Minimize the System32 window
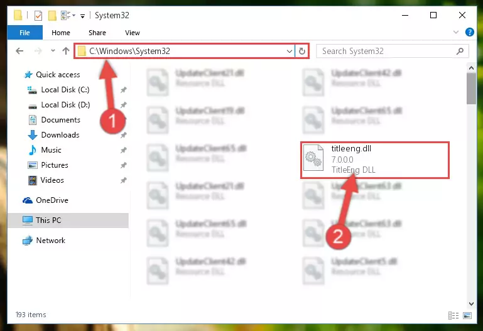 405,15
